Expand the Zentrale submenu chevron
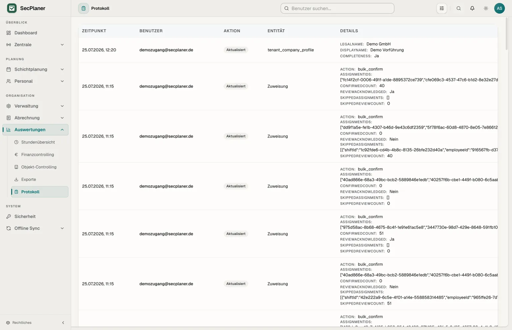 click(62, 45)
